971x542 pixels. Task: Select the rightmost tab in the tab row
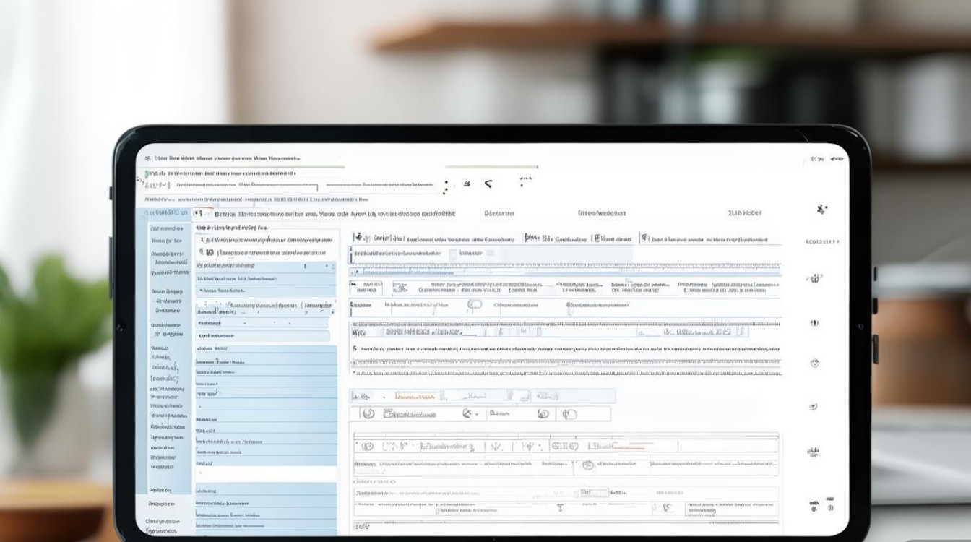point(744,213)
